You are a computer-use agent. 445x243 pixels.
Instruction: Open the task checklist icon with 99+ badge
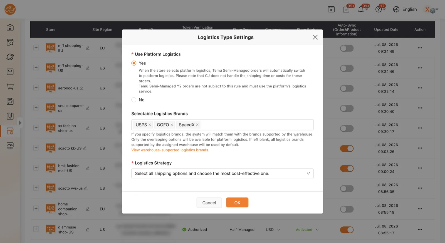(346, 9)
